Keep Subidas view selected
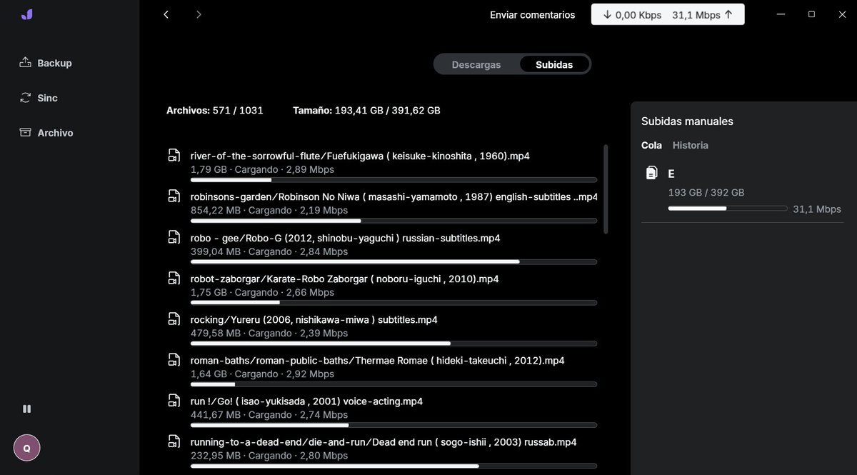This screenshot has width=857, height=475. (554, 64)
